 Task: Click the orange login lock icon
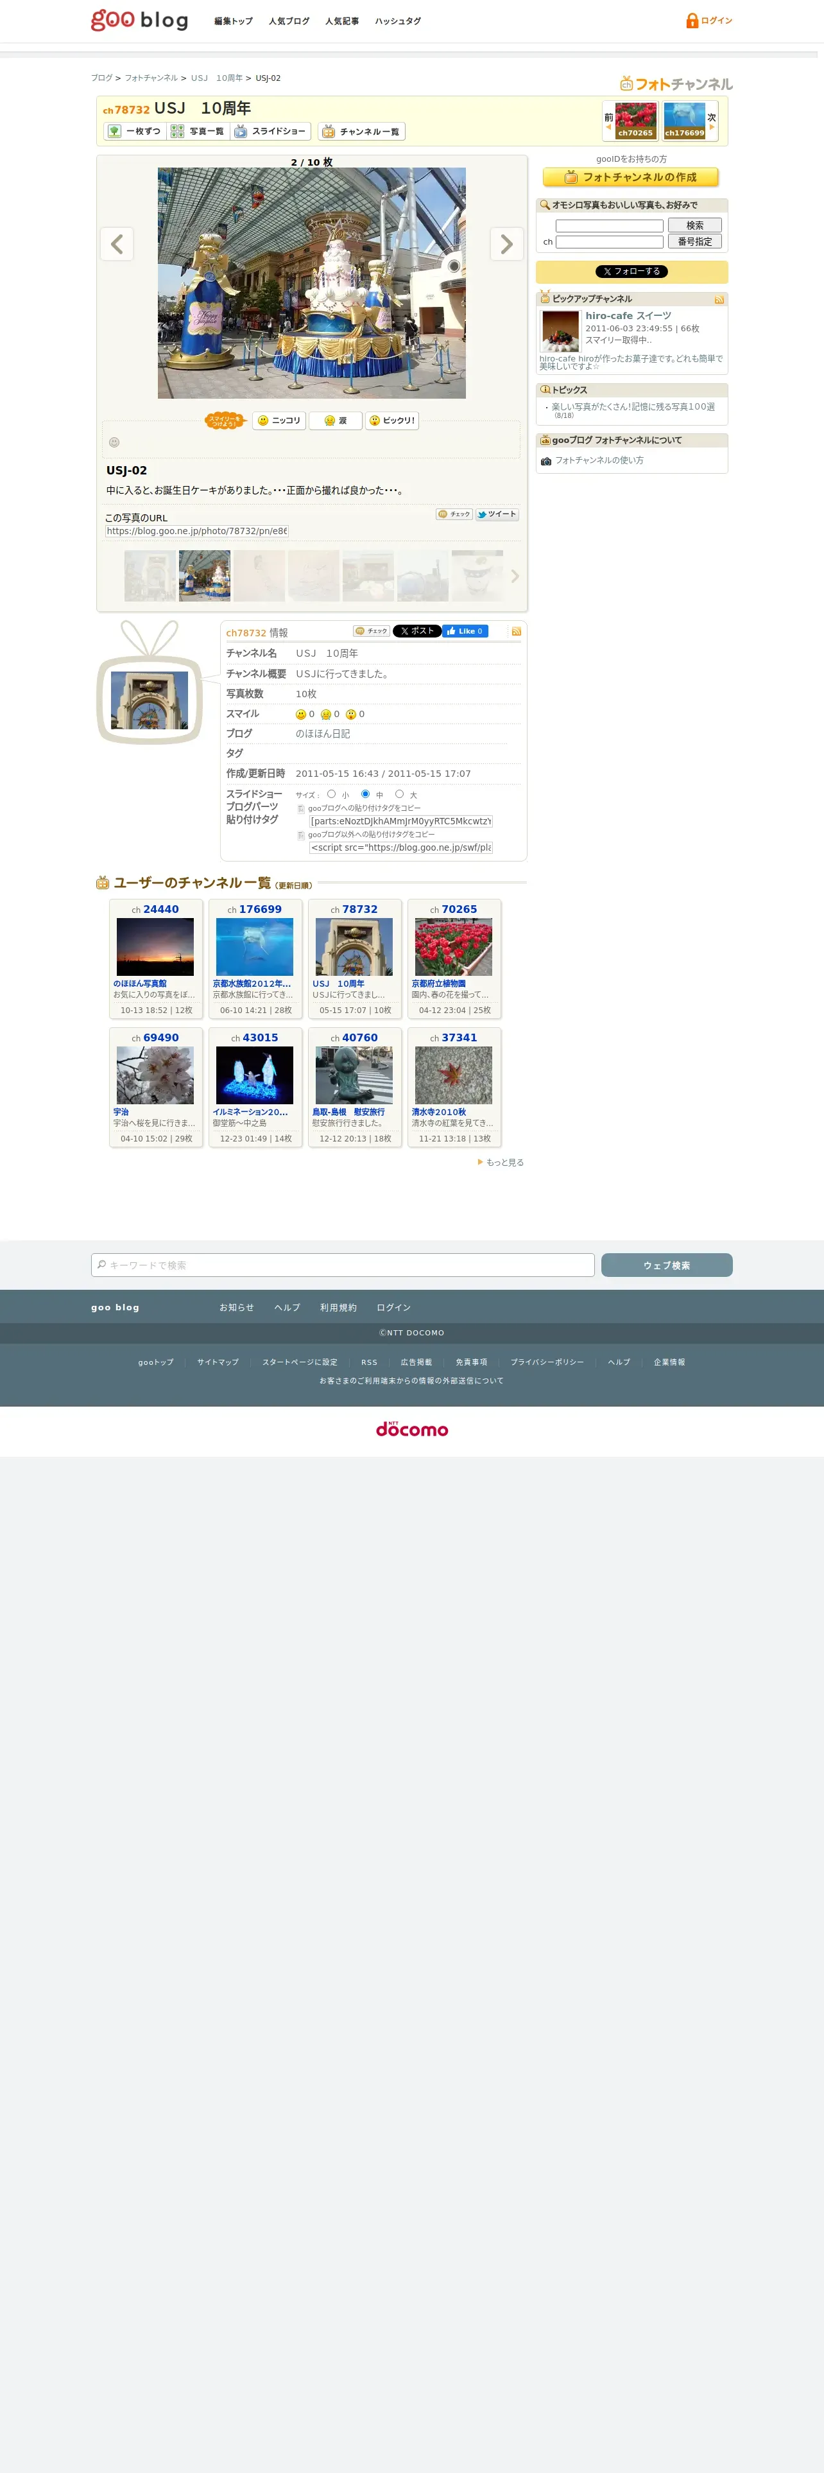tap(692, 20)
